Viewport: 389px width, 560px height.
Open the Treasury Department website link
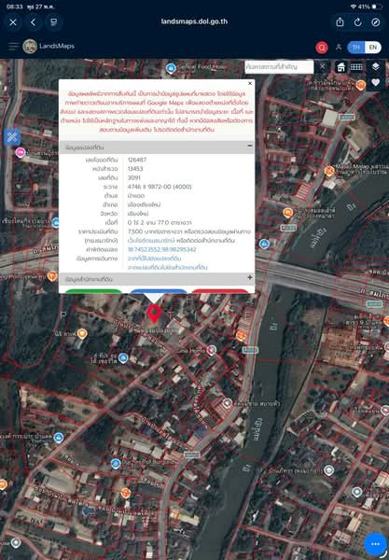151,241
